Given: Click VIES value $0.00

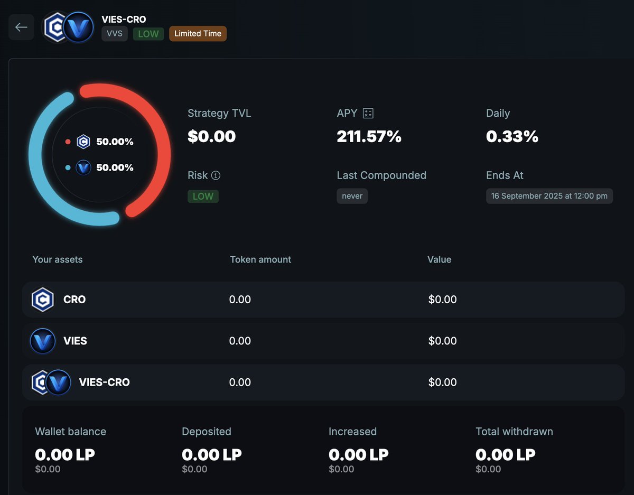Looking at the screenshot, I should [443, 341].
